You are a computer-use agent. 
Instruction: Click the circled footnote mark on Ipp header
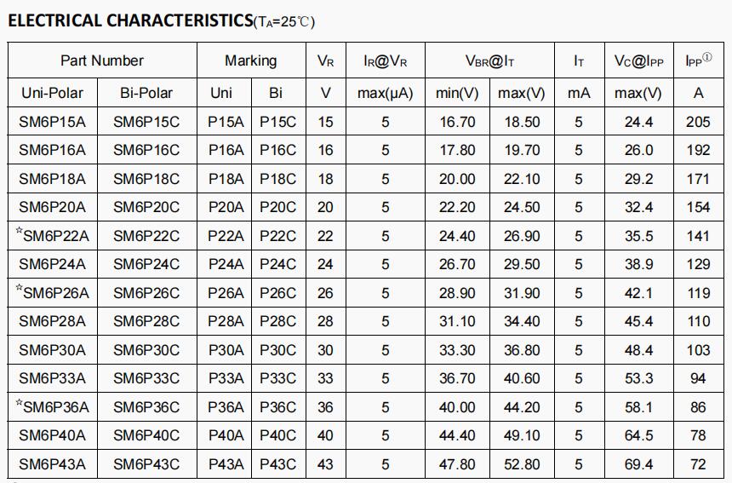click(707, 57)
